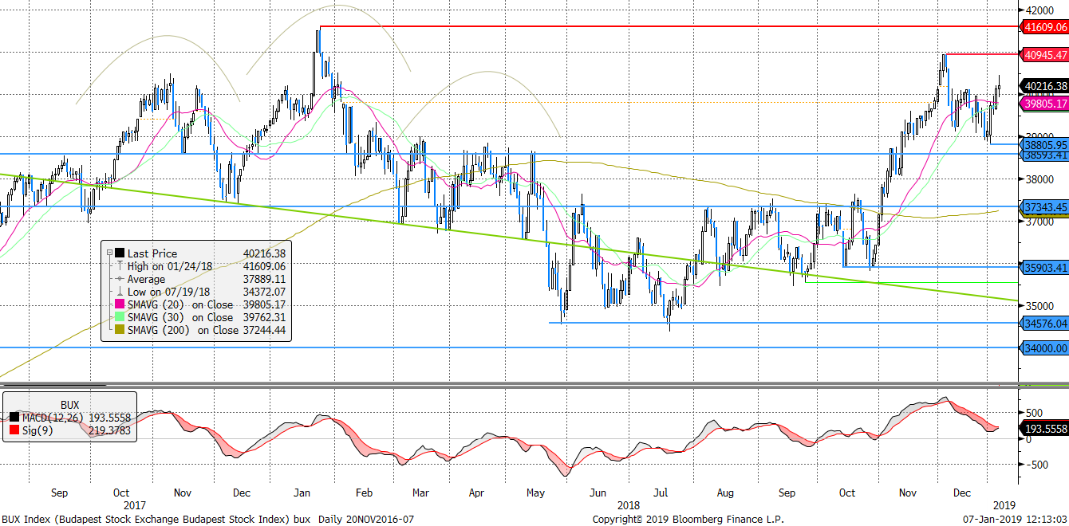Click the 2018 year label on time axis
This screenshot has width=1069, height=526.
point(629,505)
